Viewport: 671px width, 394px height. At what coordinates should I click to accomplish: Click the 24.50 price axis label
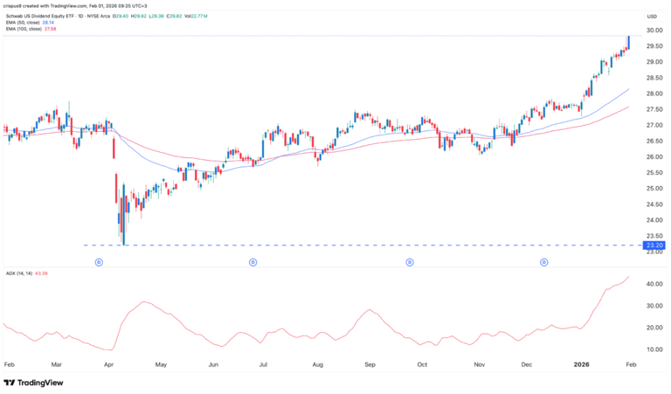coord(654,204)
